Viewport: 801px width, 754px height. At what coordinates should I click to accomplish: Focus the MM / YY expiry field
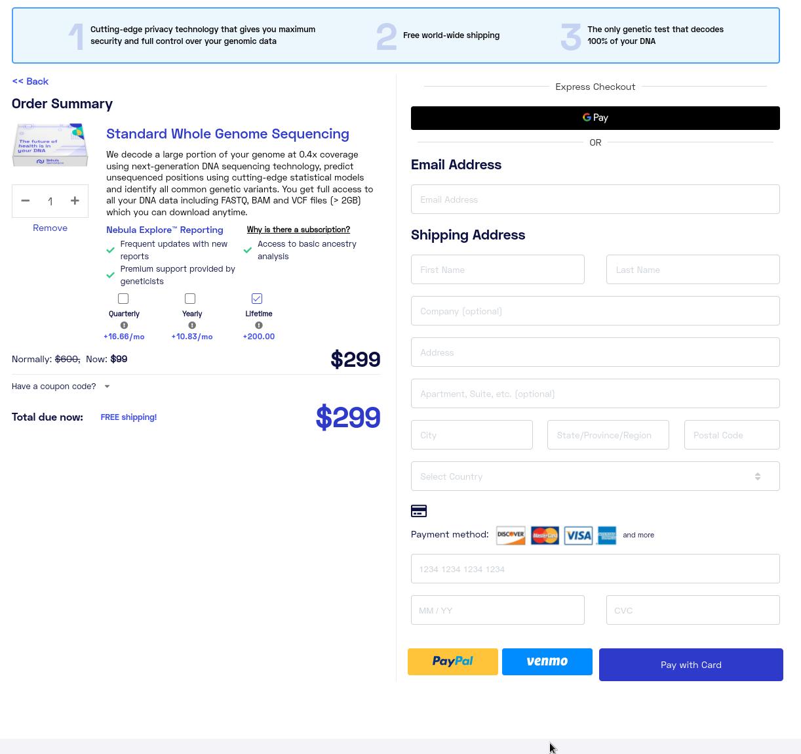click(x=498, y=610)
